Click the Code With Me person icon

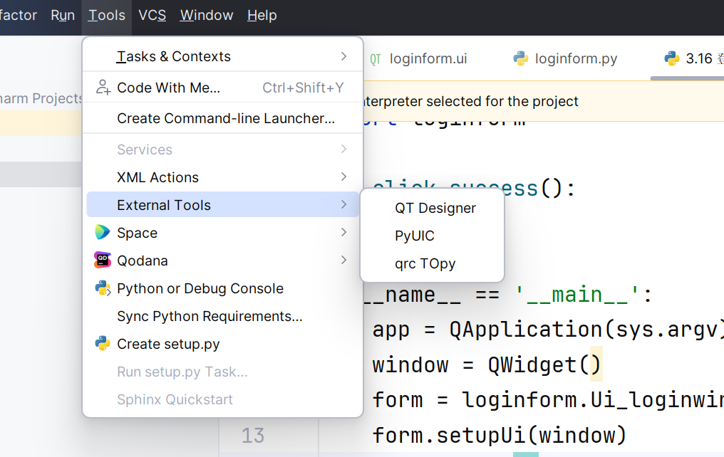pyautogui.click(x=103, y=87)
